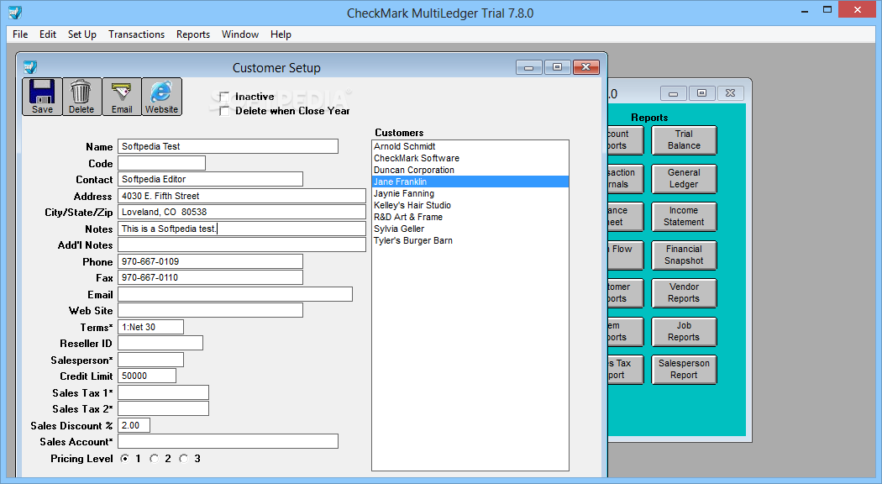Image resolution: width=882 pixels, height=484 pixels.
Task: Enable the Inactive checkbox
Action: coord(224,97)
